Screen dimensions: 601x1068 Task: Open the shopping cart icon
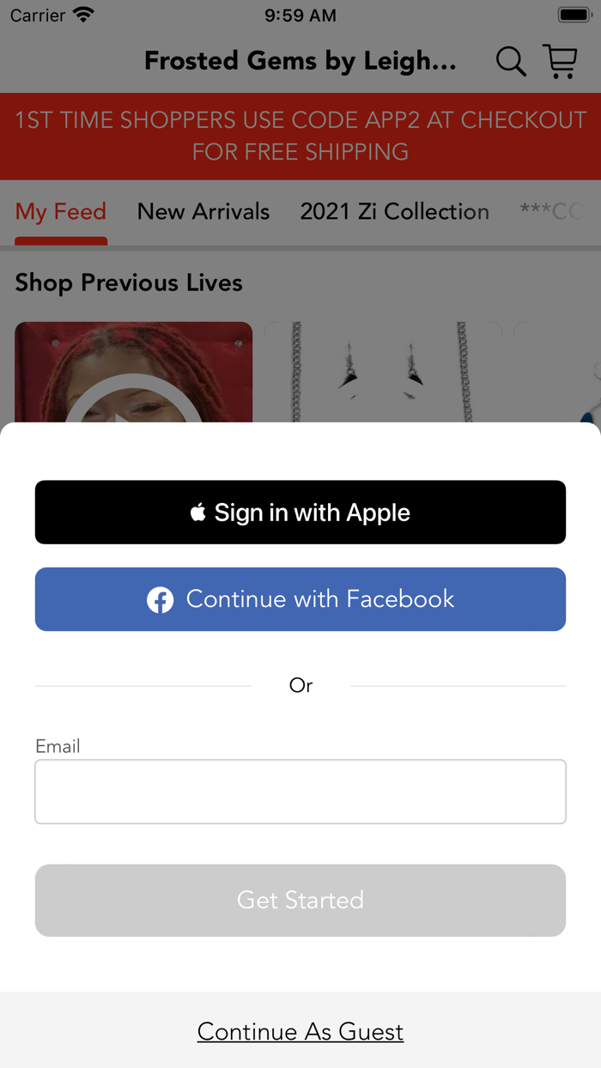click(561, 62)
